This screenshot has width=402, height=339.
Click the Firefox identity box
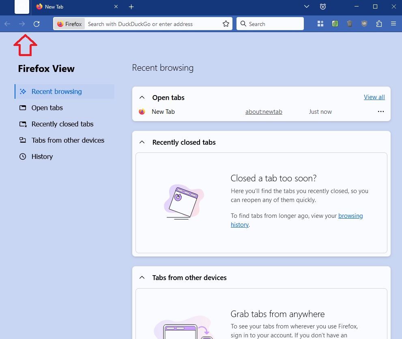(x=69, y=24)
